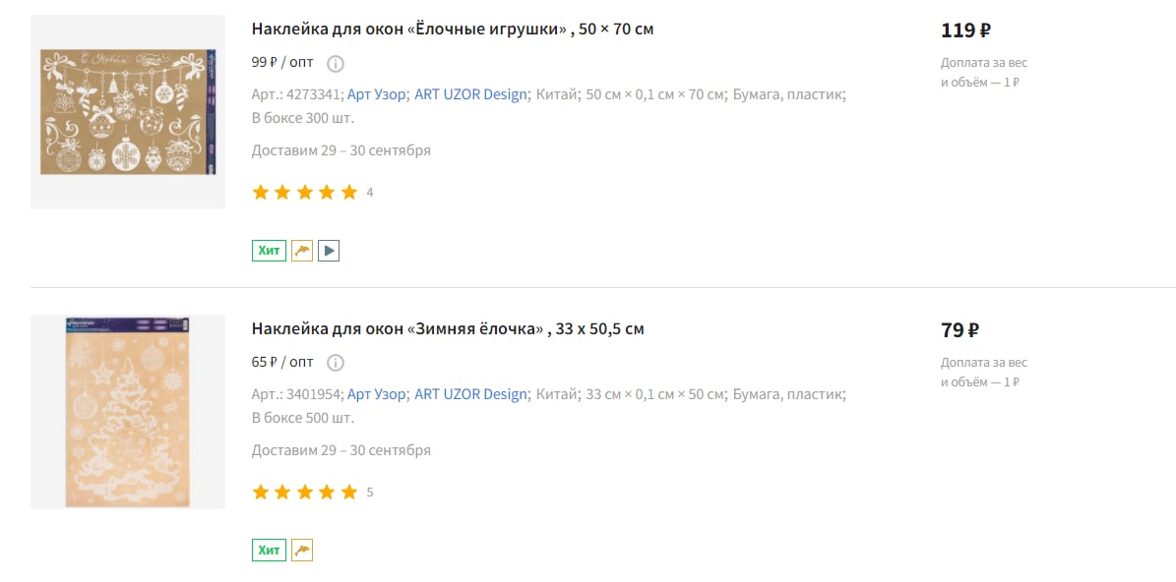Click the five-star rating of «Зимняя ёлочка»

coord(305,493)
